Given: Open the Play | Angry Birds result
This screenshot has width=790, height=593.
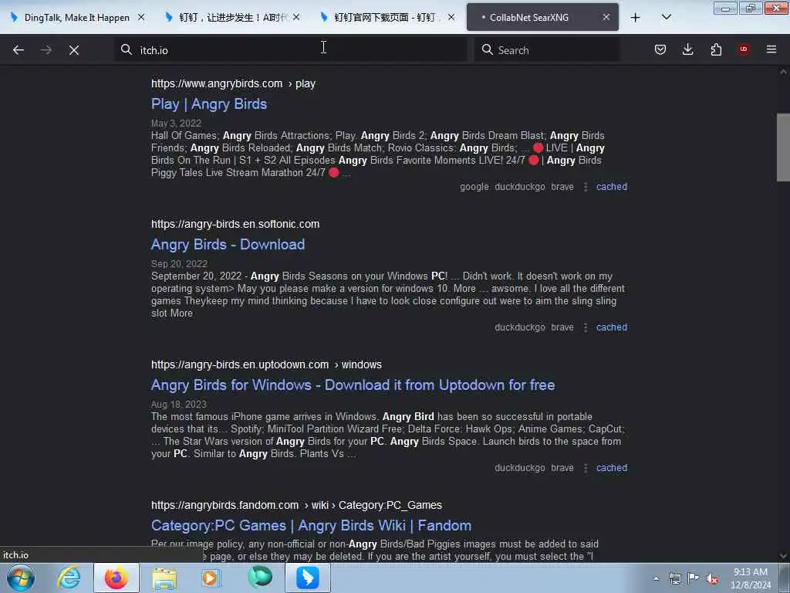Looking at the screenshot, I should pyautogui.click(x=208, y=104).
